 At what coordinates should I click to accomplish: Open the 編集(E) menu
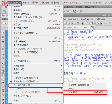pyautogui.click(x=26, y=3)
